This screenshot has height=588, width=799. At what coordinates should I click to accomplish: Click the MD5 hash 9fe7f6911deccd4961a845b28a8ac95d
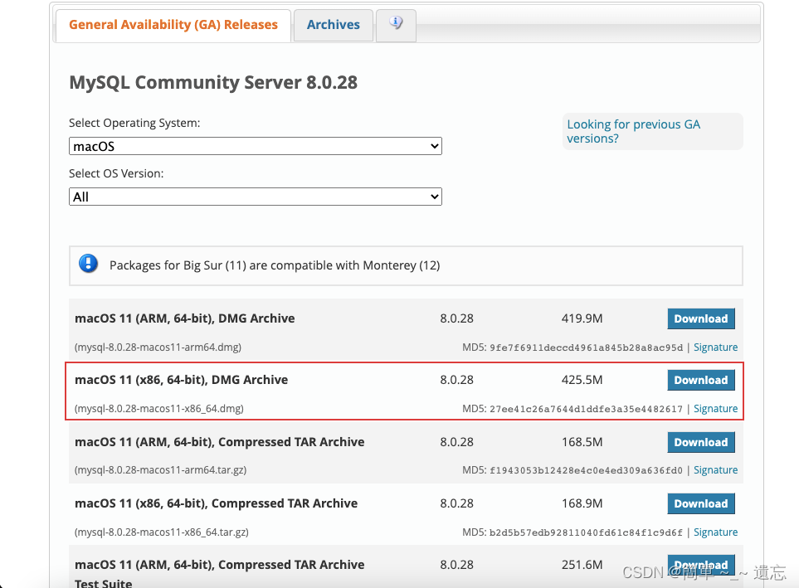(x=586, y=347)
